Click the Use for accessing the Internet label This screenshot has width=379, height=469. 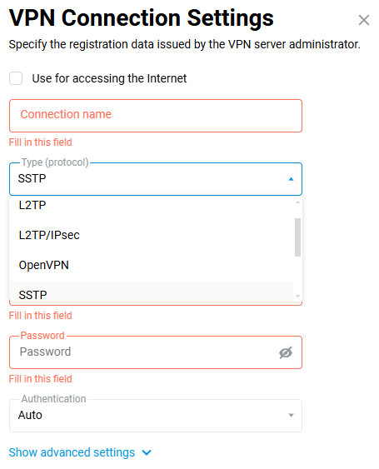109,78
